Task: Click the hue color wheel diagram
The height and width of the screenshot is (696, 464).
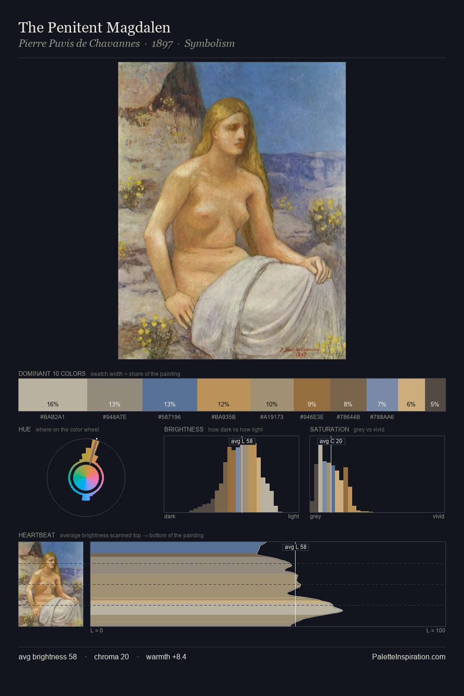Action: [x=86, y=477]
